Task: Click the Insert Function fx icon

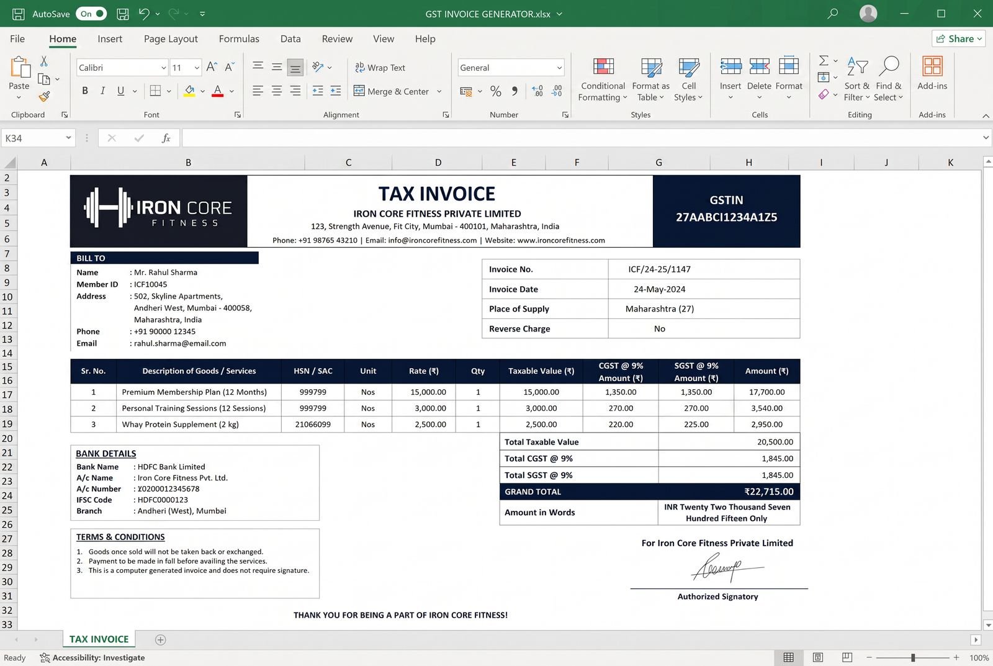Action: (x=166, y=138)
